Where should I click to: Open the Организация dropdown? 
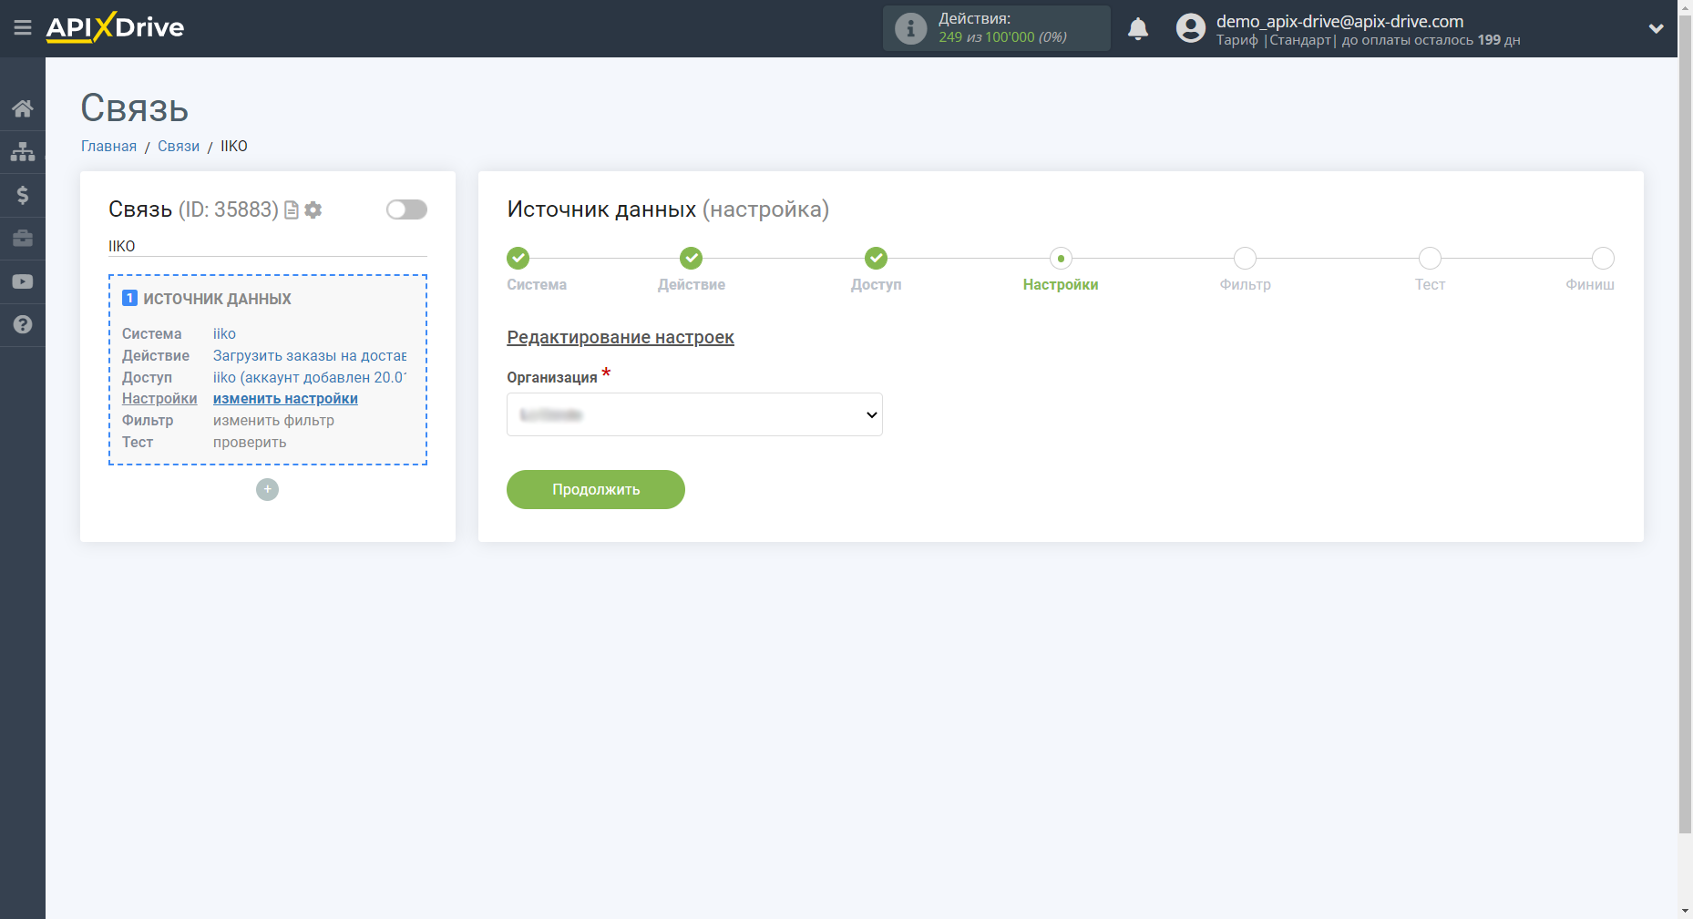pyautogui.click(x=694, y=414)
